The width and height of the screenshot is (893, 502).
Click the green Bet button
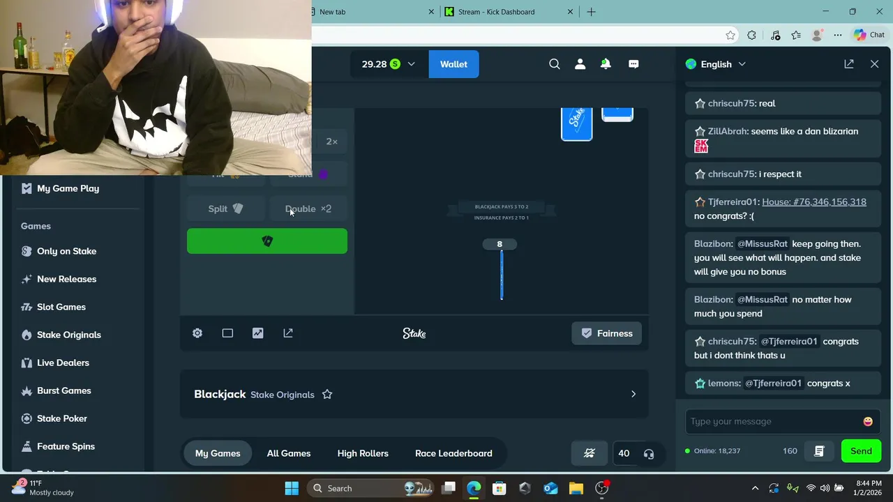(x=267, y=241)
